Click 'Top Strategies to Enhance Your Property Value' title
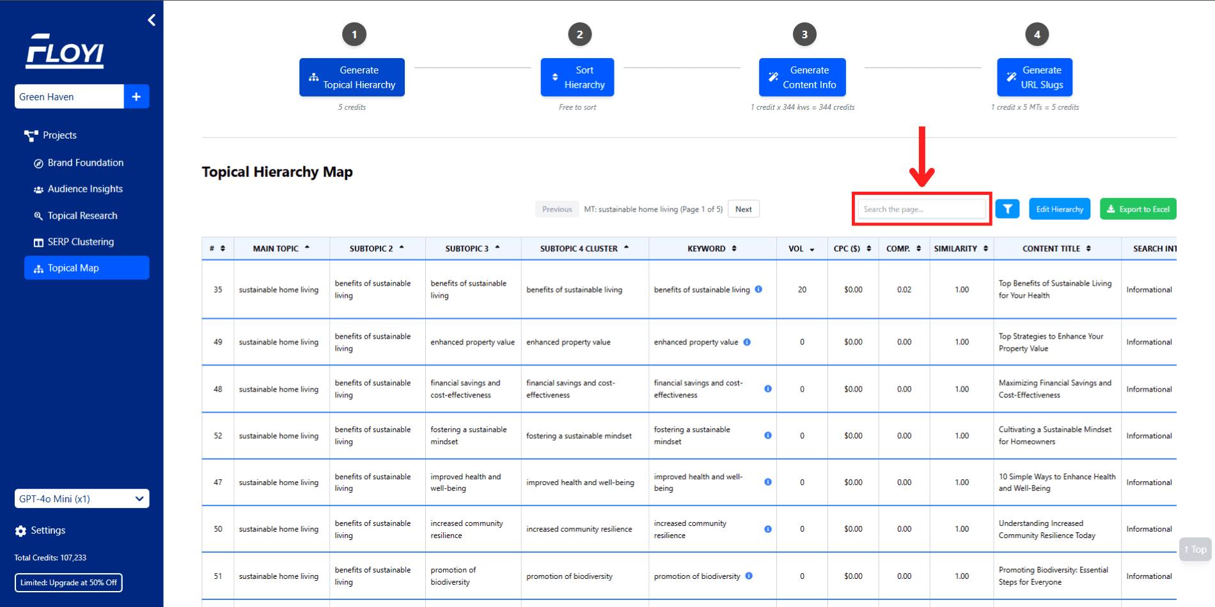 tap(1051, 342)
